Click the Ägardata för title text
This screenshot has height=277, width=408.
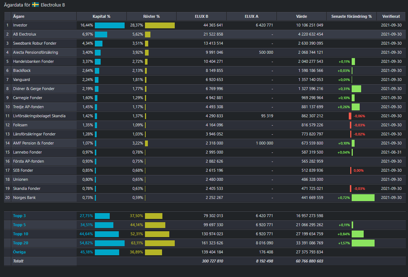(17, 5)
